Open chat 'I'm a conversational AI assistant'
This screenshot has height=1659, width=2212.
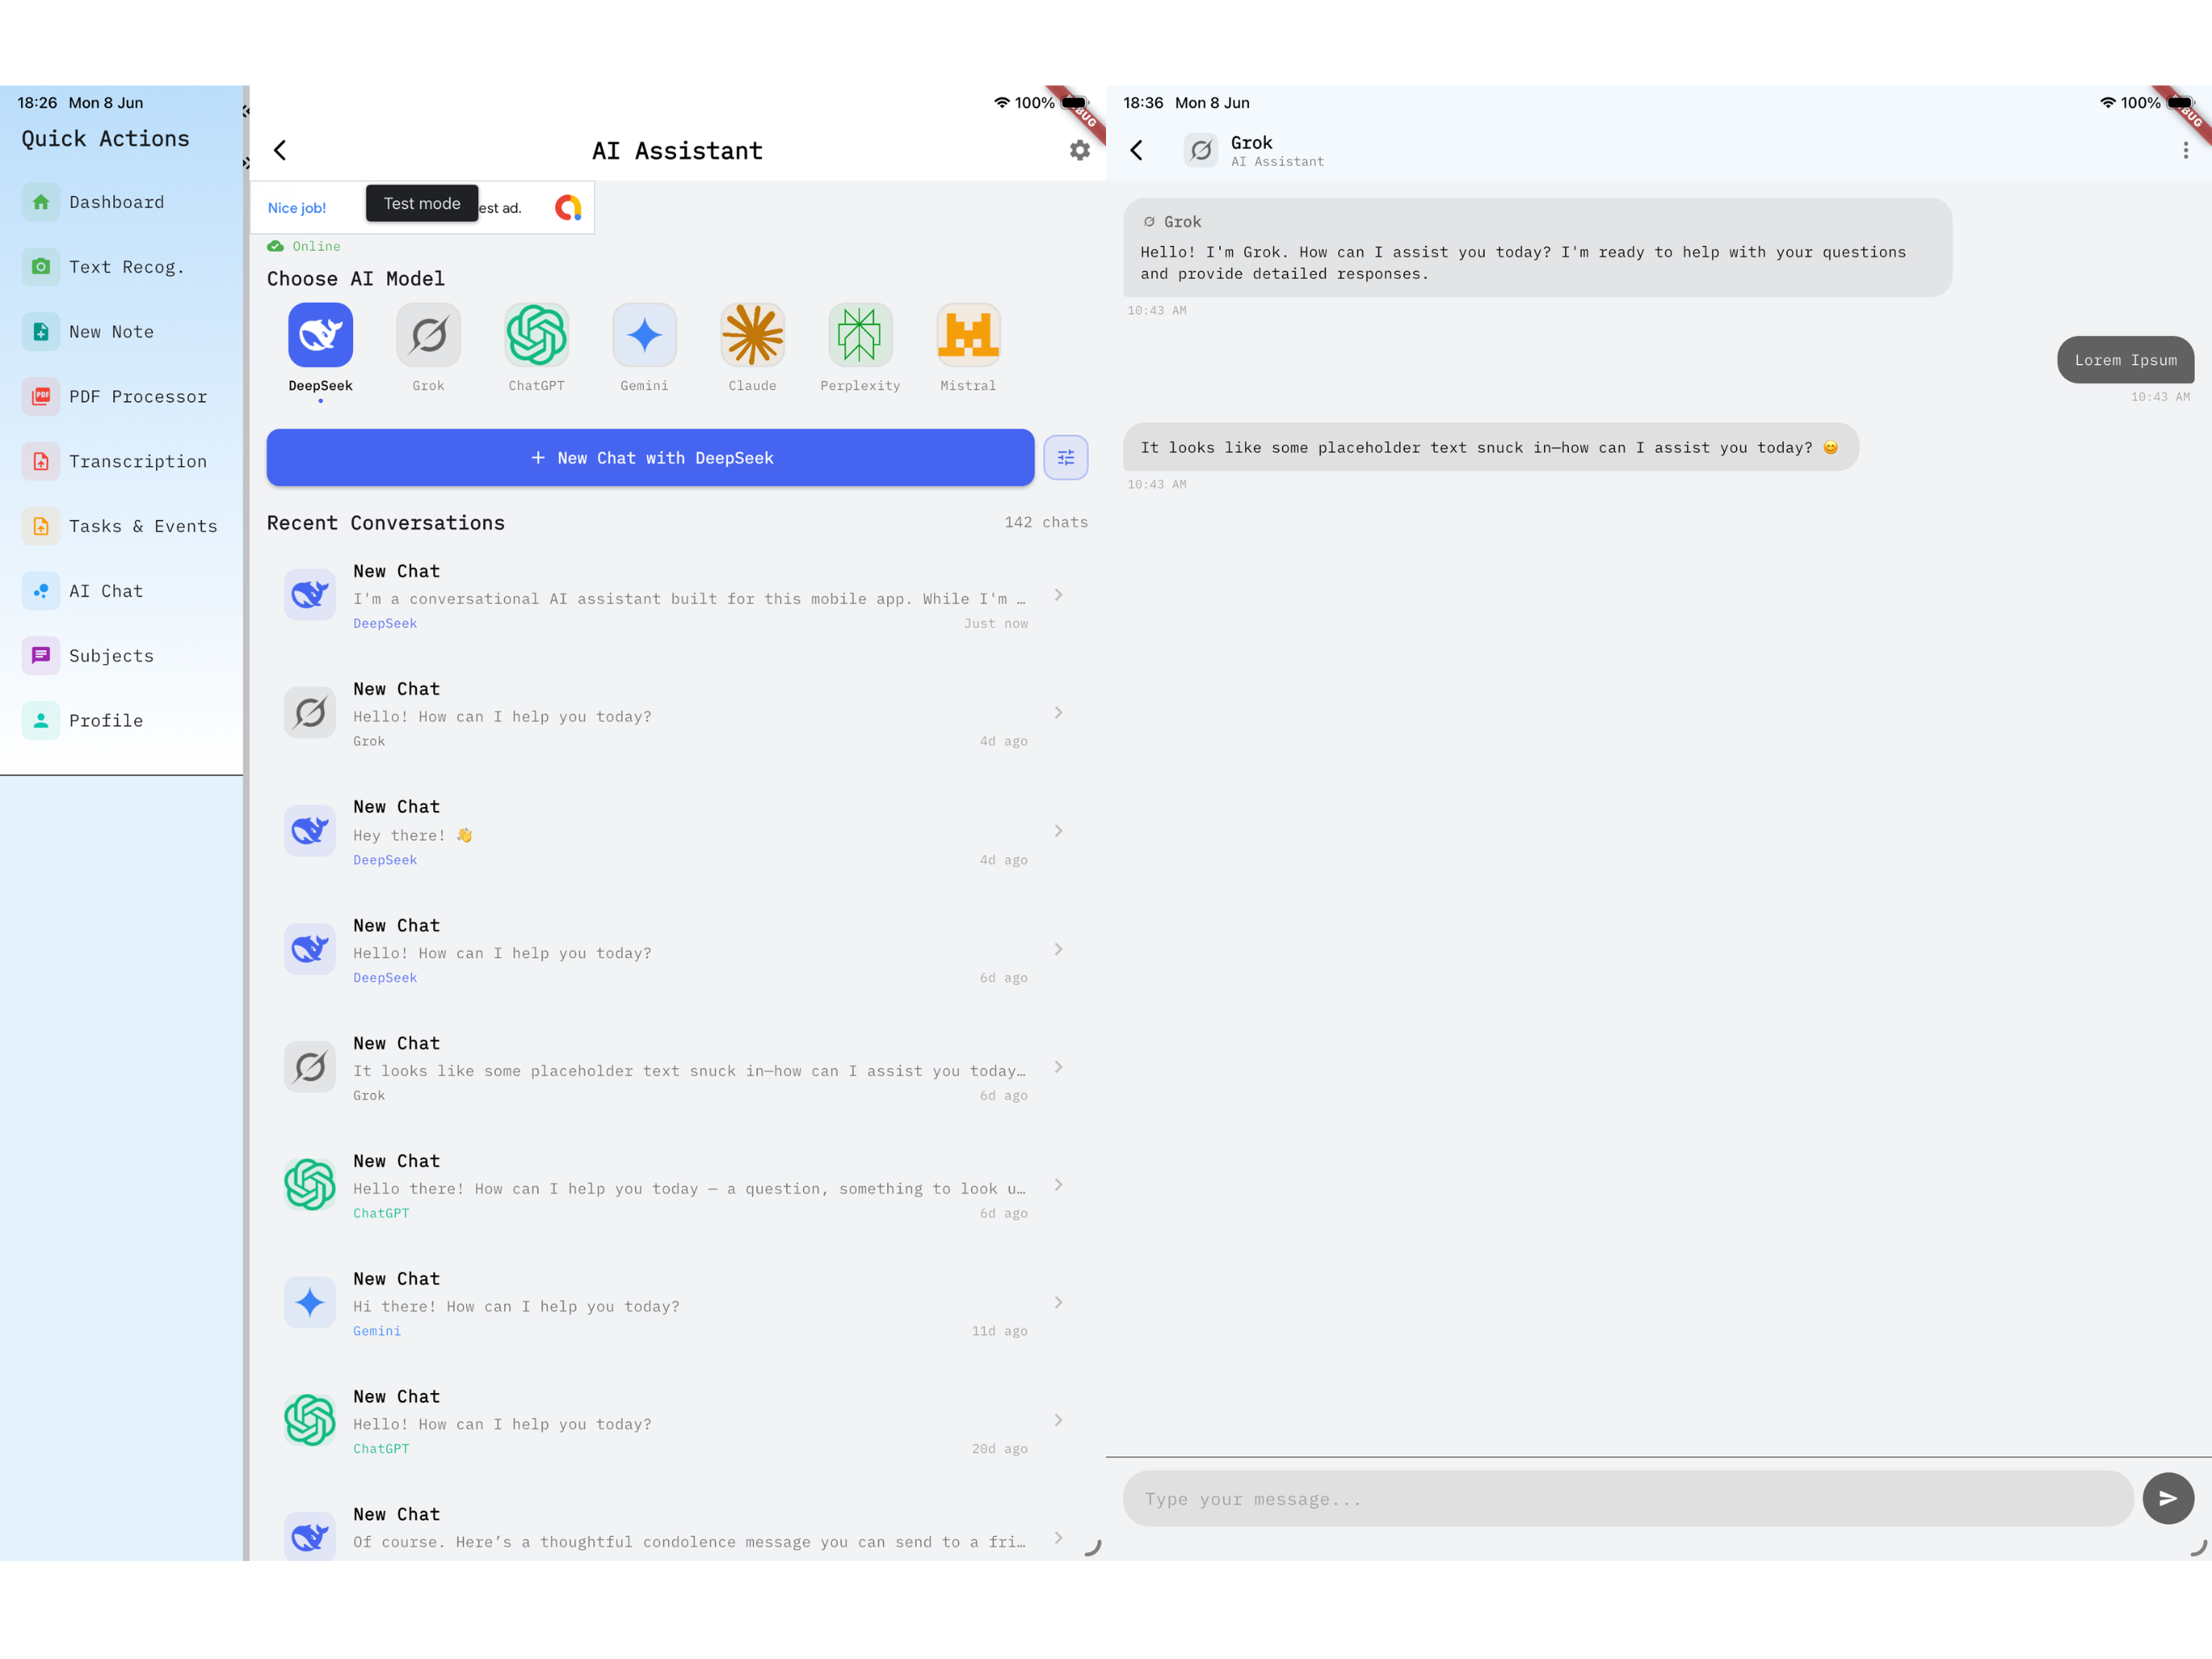coord(677,595)
